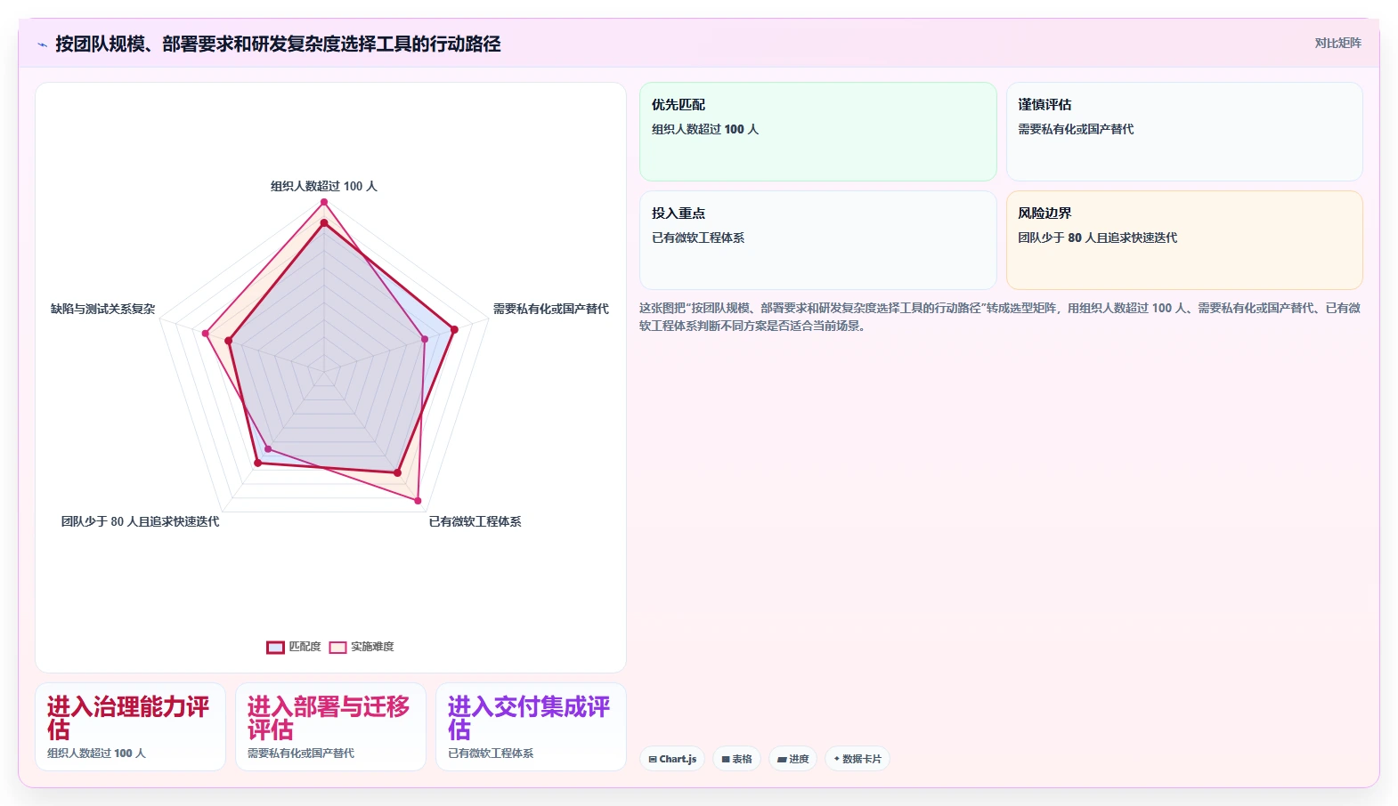This screenshot has height=806, width=1398.
Task: Click 需要私有化或国产替代 text in 谨慎评估 card
Action: (1076, 129)
